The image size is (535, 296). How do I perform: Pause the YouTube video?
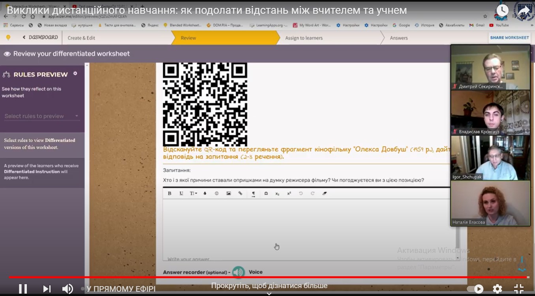pyautogui.click(x=23, y=289)
